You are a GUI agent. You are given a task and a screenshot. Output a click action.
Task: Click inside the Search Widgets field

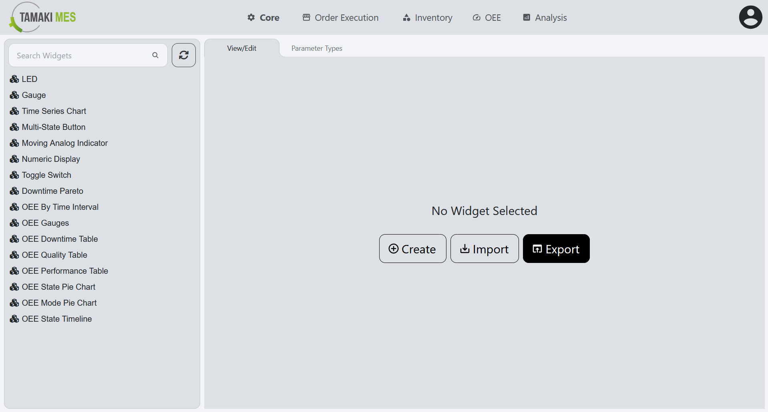tap(80, 55)
